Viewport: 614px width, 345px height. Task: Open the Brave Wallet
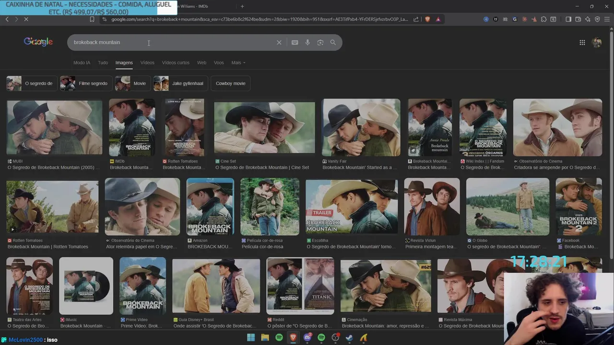[578, 19]
